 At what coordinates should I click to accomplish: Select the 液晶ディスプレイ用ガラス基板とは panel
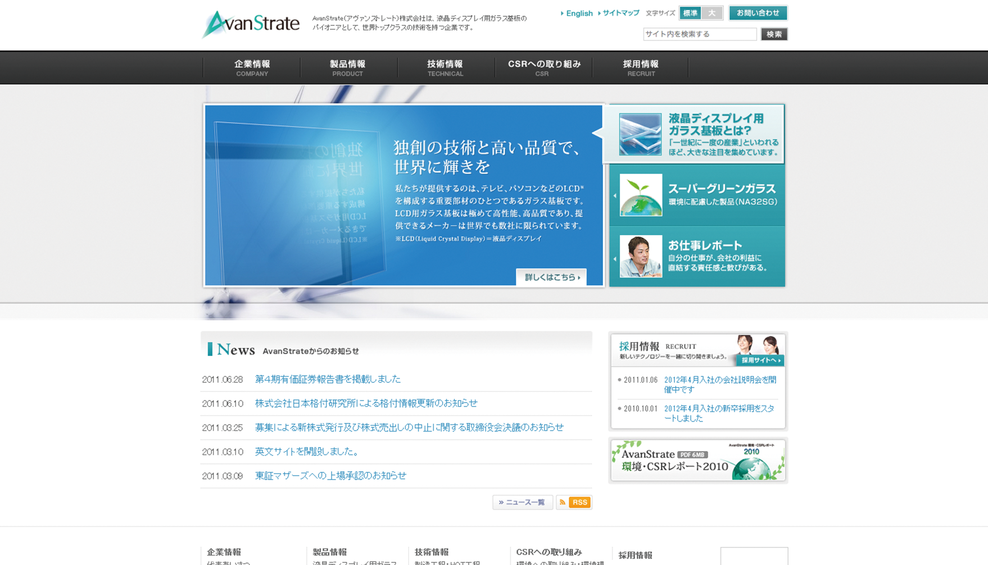click(695, 134)
